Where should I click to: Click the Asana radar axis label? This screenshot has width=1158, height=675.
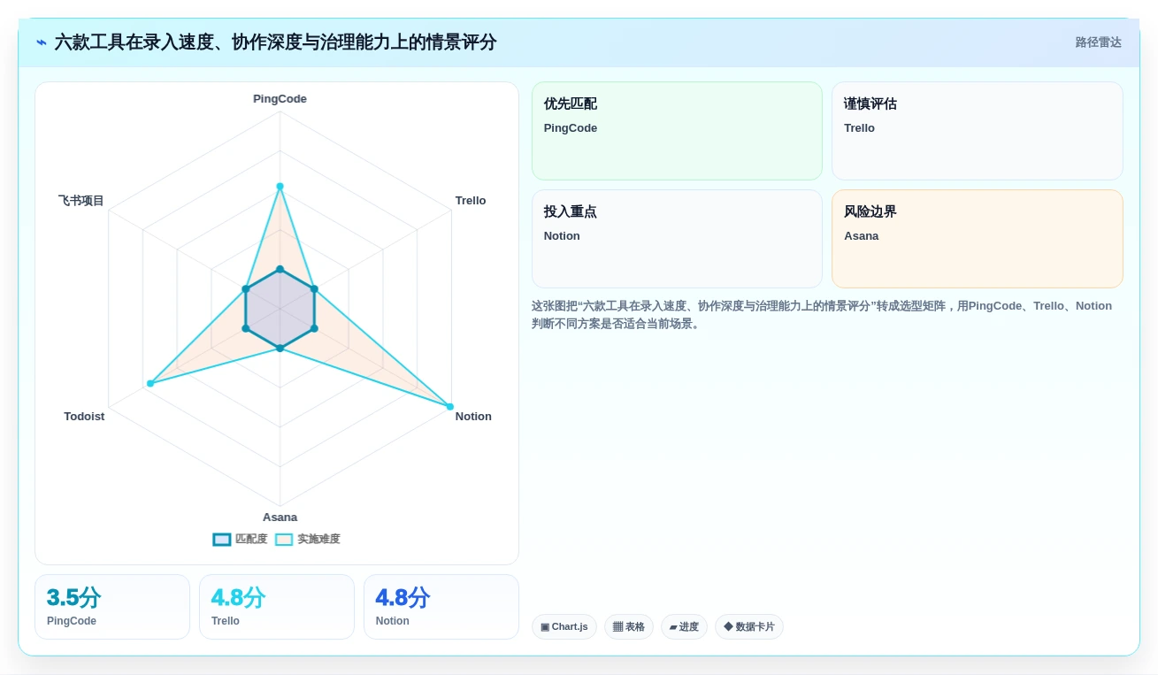pos(280,518)
